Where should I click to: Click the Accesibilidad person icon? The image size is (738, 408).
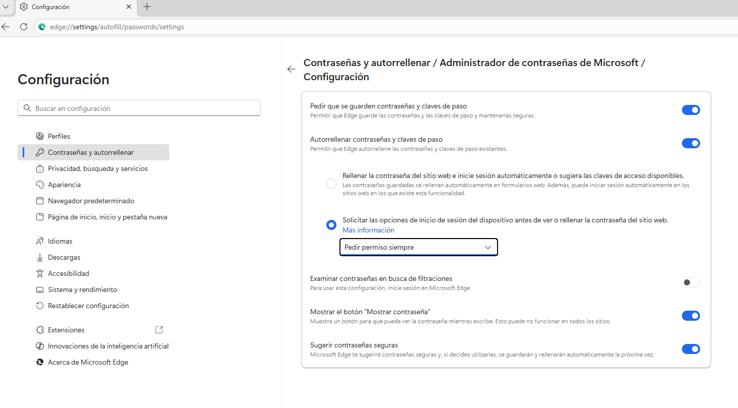pyautogui.click(x=40, y=273)
